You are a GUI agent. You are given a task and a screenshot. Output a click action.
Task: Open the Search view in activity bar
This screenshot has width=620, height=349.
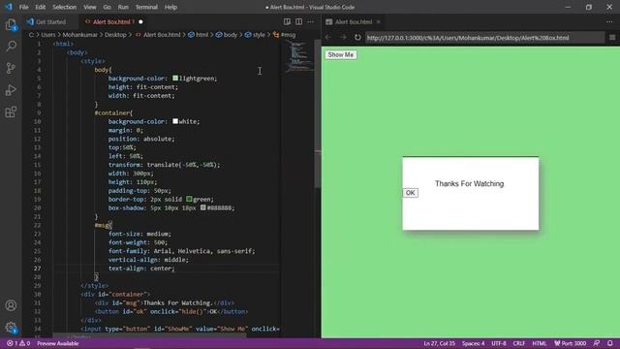pos(11,47)
